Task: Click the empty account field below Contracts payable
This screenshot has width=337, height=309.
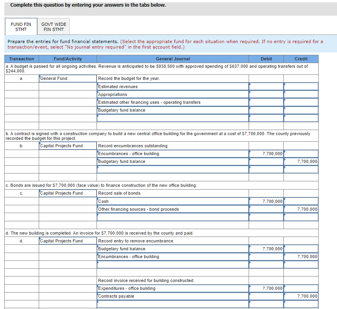Action: pyautogui.click(x=173, y=304)
